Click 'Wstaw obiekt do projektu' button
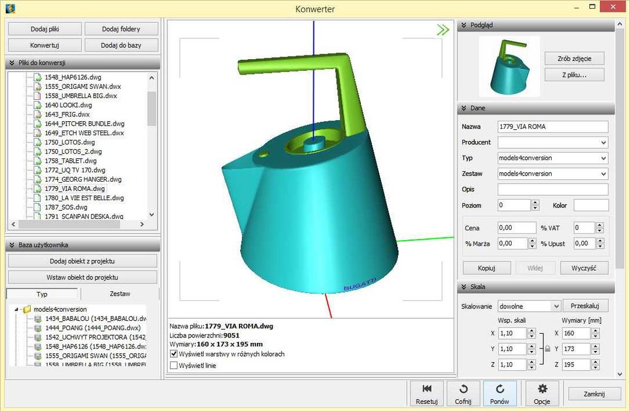 tap(83, 277)
